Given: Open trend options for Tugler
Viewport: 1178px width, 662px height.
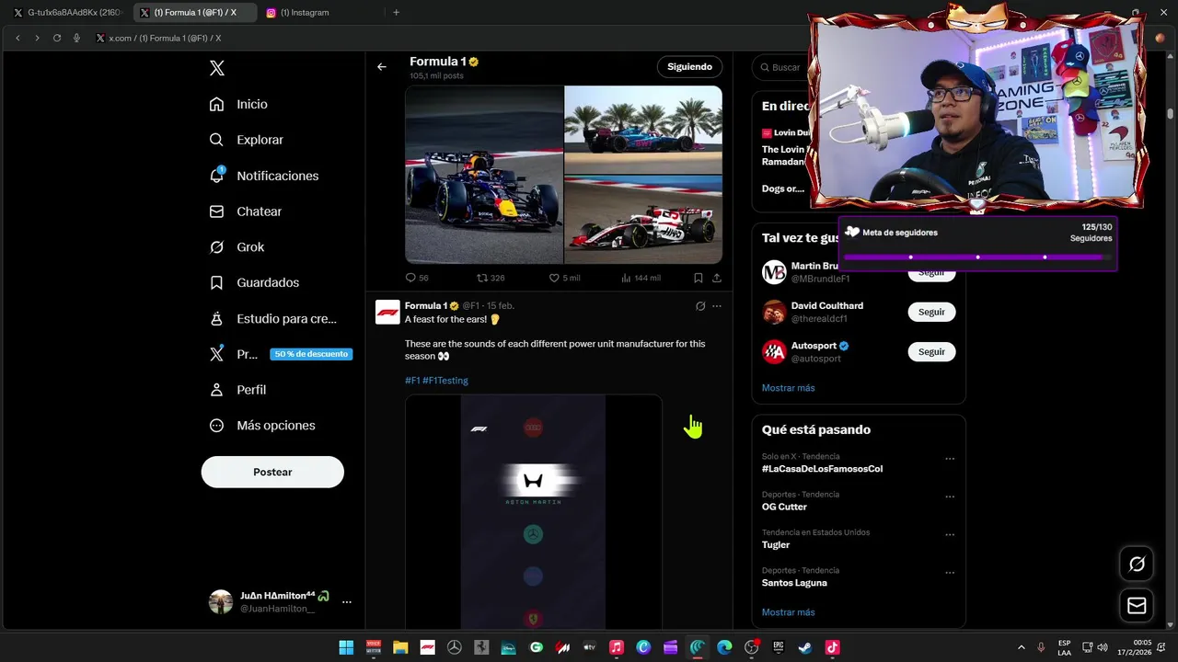Looking at the screenshot, I should click(950, 534).
